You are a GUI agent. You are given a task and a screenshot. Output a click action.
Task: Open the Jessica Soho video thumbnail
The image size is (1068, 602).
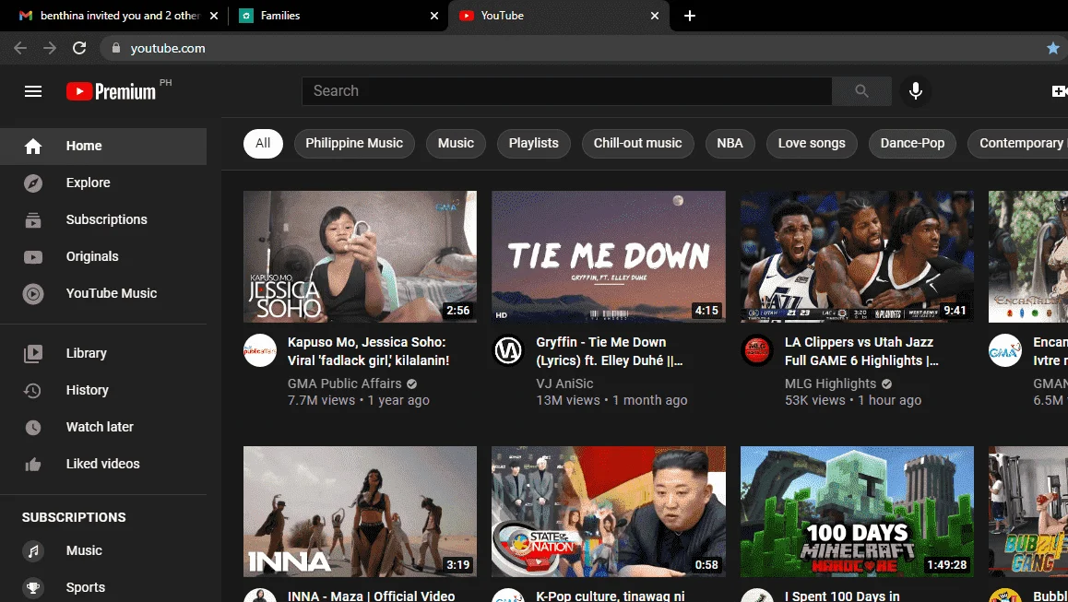(x=360, y=256)
